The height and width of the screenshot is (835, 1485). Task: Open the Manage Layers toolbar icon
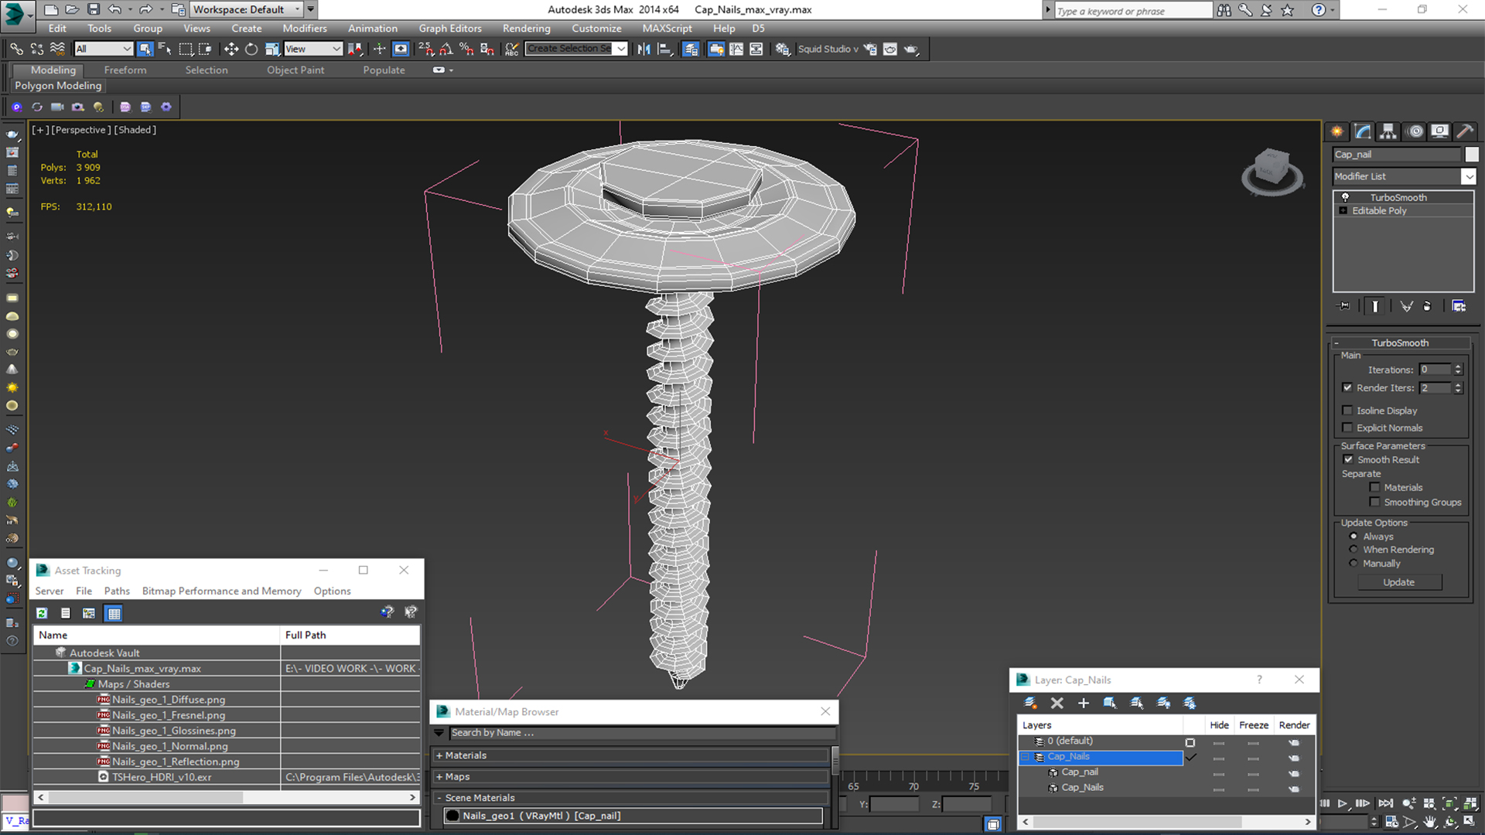pyautogui.click(x=691, y=49)
